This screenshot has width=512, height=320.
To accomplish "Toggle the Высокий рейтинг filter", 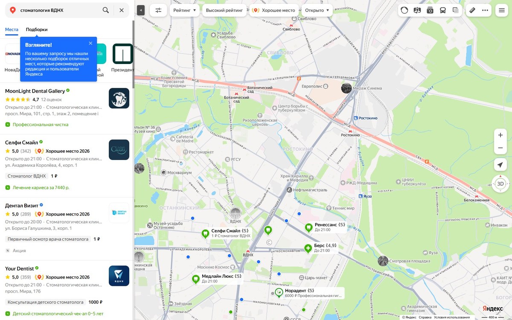I will (224, 10).
